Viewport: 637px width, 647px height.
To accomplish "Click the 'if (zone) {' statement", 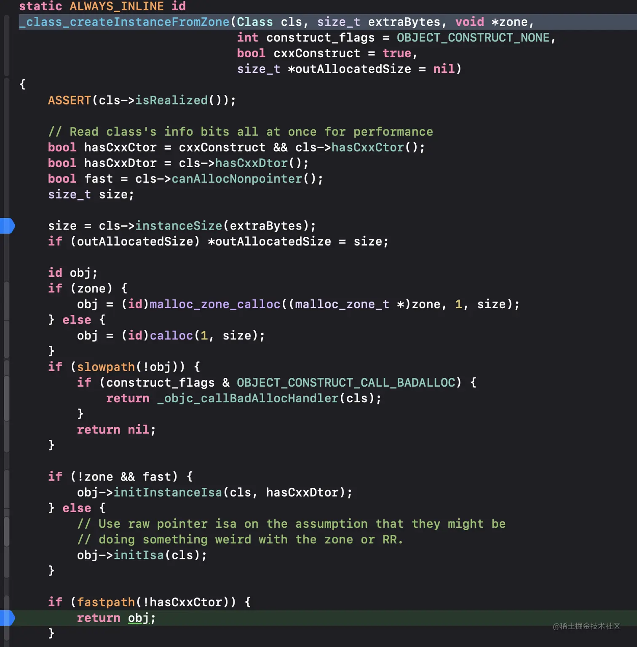I will (x=88, y=289).
